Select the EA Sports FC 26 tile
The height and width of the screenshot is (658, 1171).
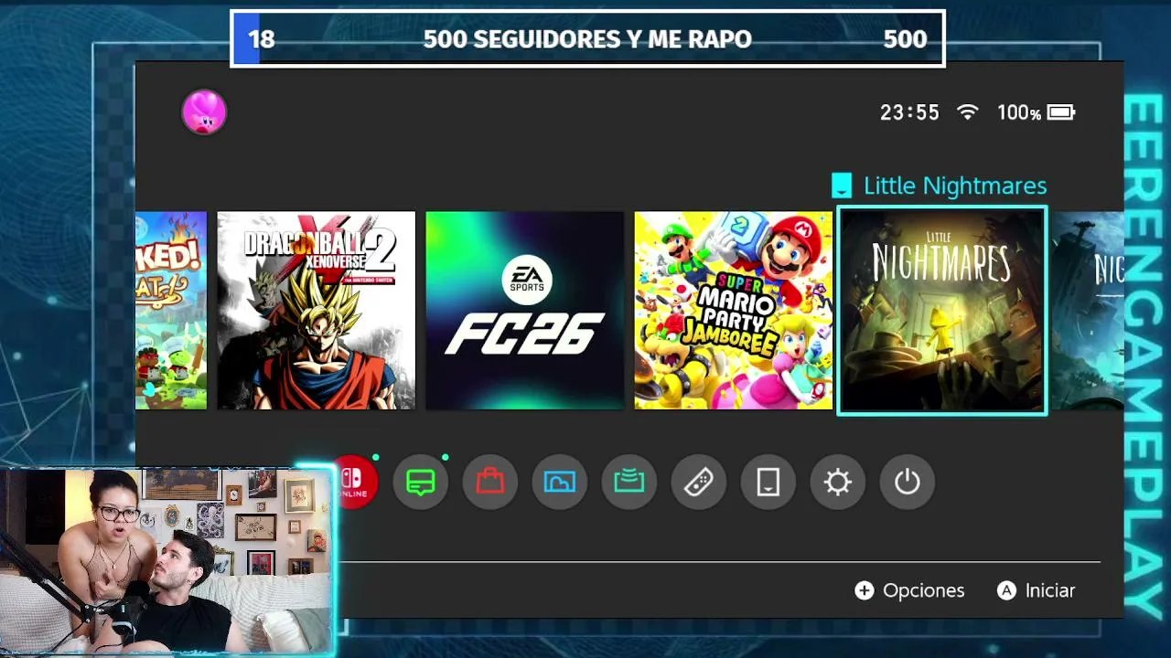[x=525, y=311]
